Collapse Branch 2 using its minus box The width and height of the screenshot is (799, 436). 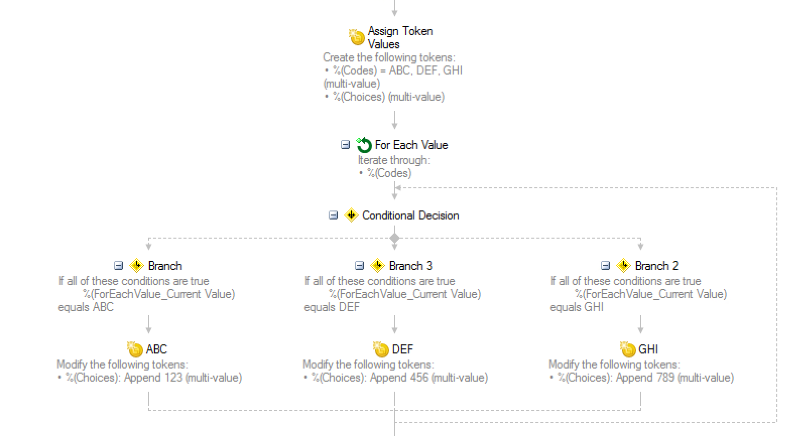click(605, 266)
